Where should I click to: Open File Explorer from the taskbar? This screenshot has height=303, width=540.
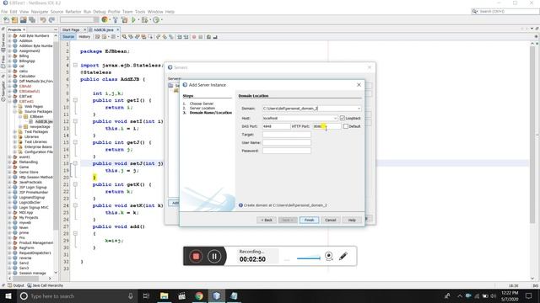click(165, 295)
